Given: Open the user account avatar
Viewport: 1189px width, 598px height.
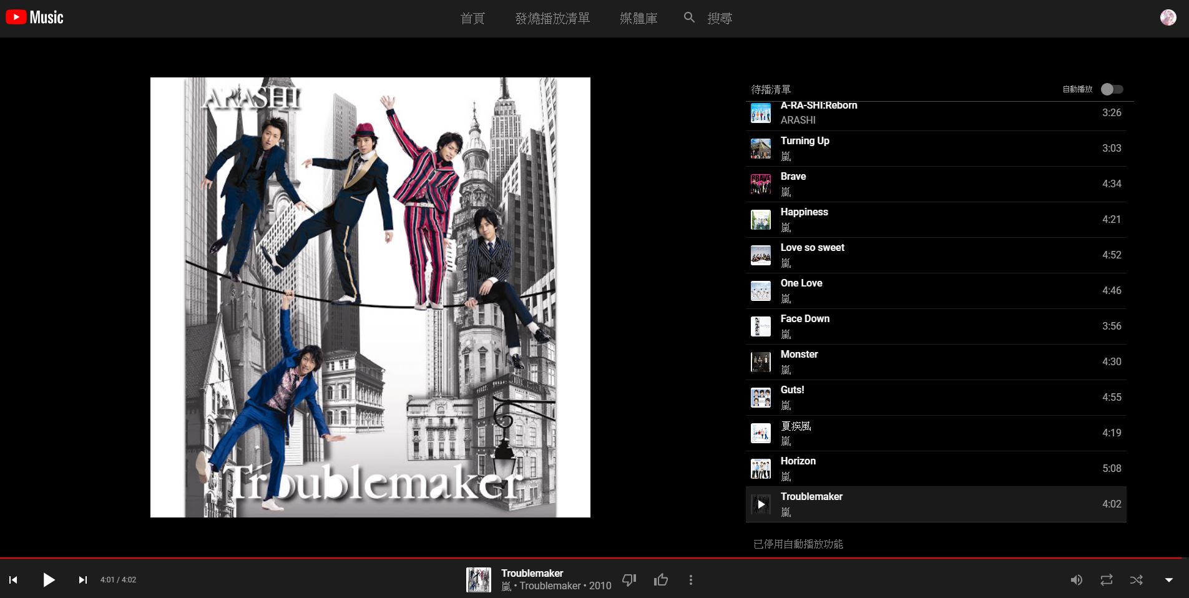Looking at the screenshot, I should [1168, 17].
